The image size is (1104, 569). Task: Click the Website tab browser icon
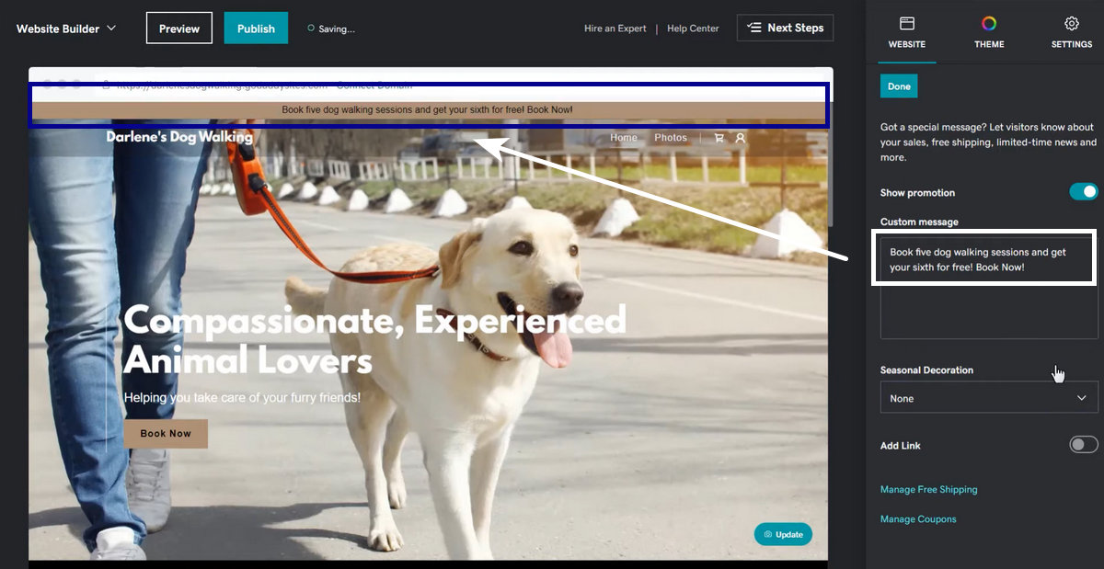[x=906, y=23]
